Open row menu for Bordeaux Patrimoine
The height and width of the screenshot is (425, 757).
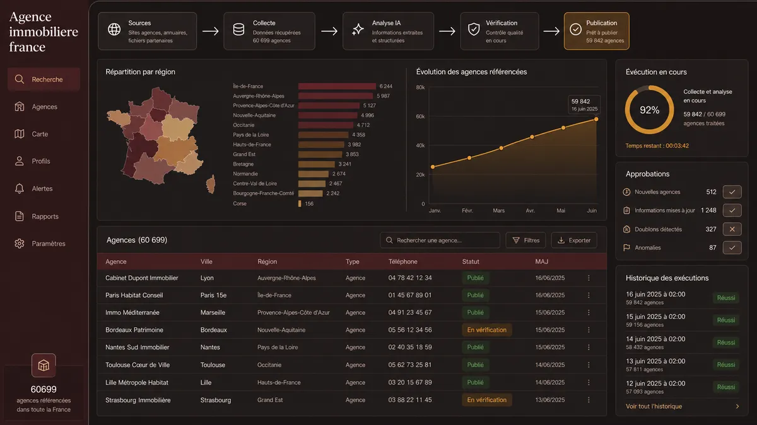[589, 330]
